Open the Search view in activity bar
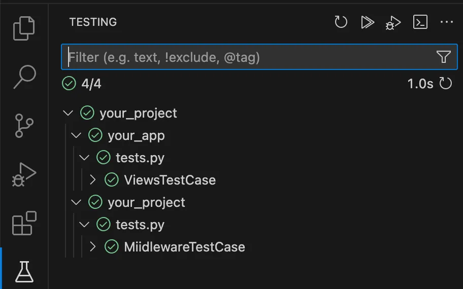 (x=24, y=77)
